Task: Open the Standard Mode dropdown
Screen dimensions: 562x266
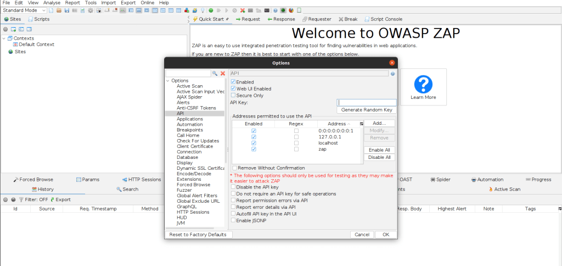Action: (x=24, y=10)
